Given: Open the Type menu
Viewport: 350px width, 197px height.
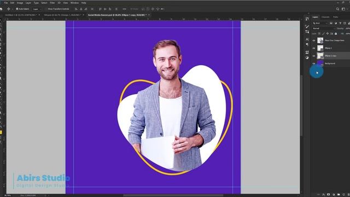Looking at the screenshot, I should click(x=36, y=3).
